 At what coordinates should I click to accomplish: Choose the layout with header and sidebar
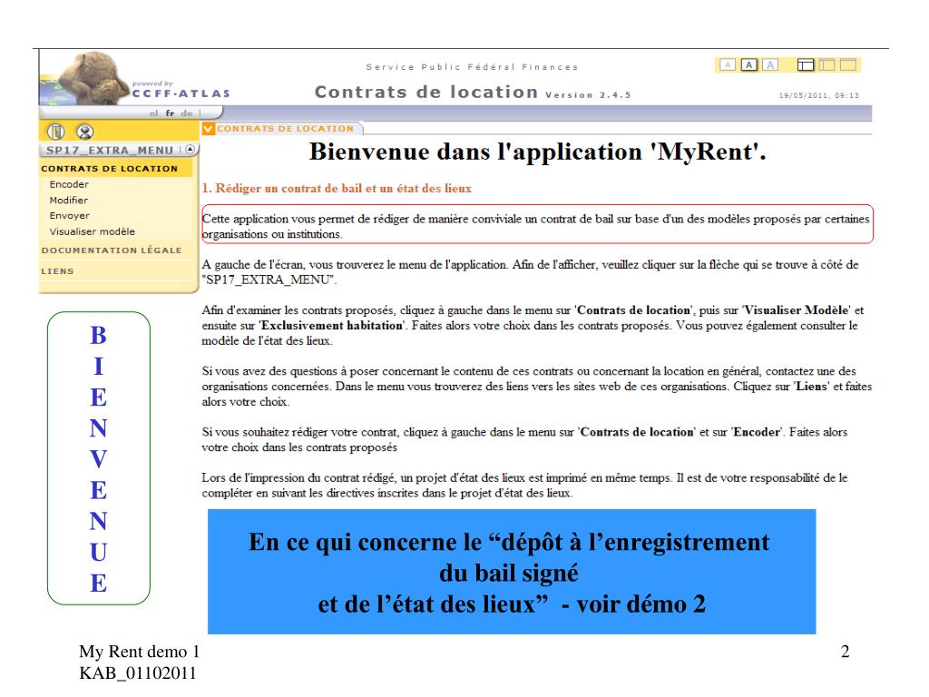coord(806,64)
